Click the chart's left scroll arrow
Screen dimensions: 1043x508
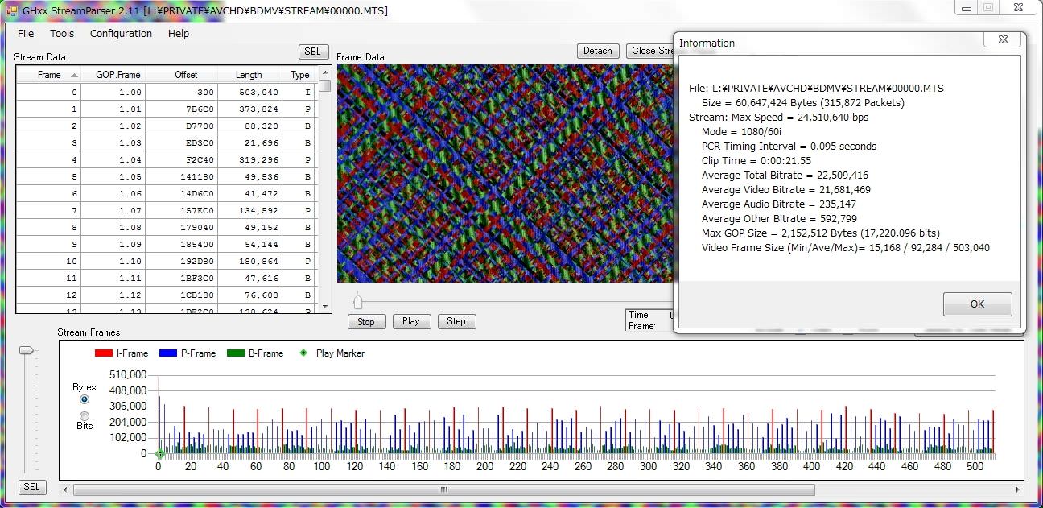[x=65, y=489]
